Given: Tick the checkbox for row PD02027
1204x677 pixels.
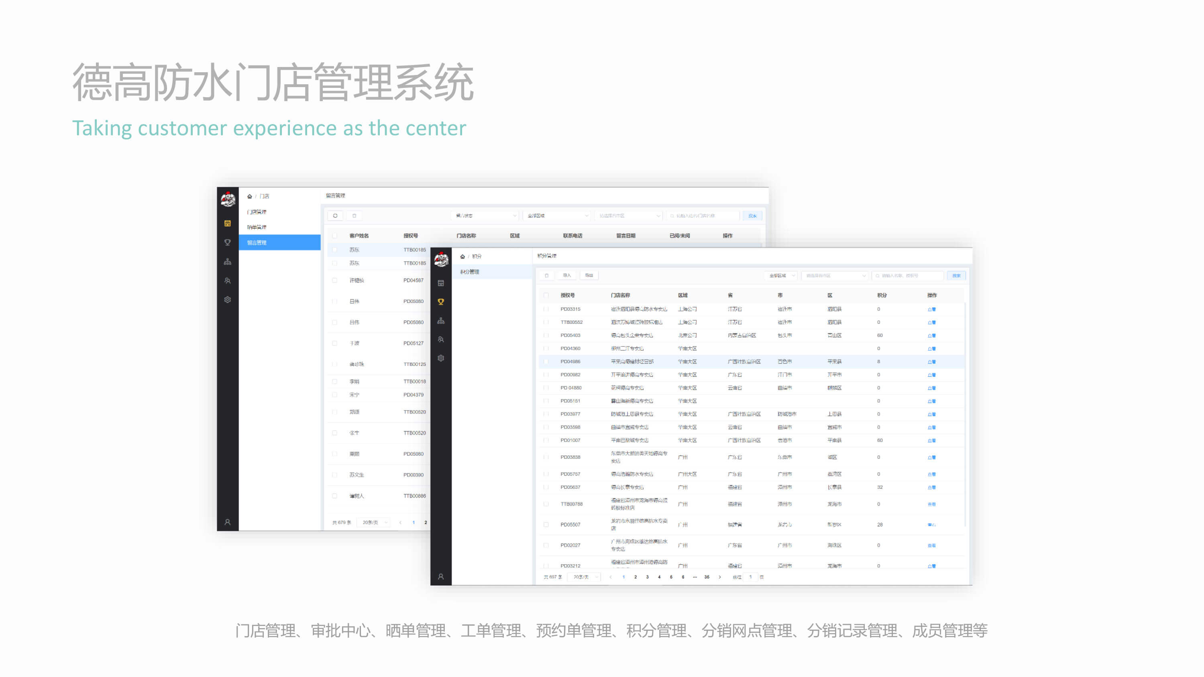Looking at the screenshot, I should (546, 545).
